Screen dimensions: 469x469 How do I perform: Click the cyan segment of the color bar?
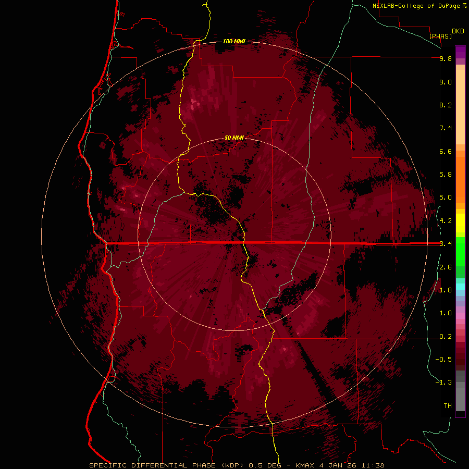(460, 287)
